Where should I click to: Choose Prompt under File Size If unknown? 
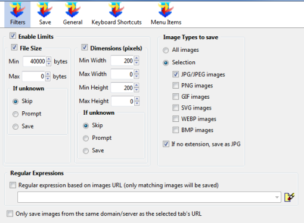[15, 114]
